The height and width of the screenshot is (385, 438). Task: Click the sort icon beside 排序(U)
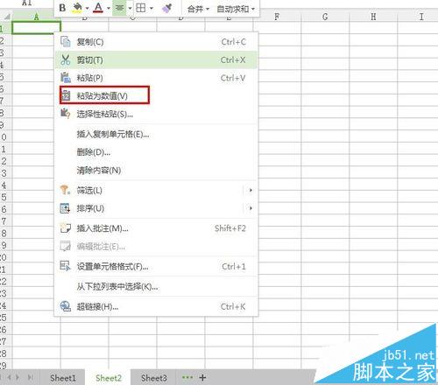[65, 208]
